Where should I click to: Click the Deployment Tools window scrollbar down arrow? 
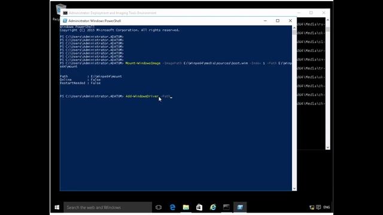click(x=328, y=148)
